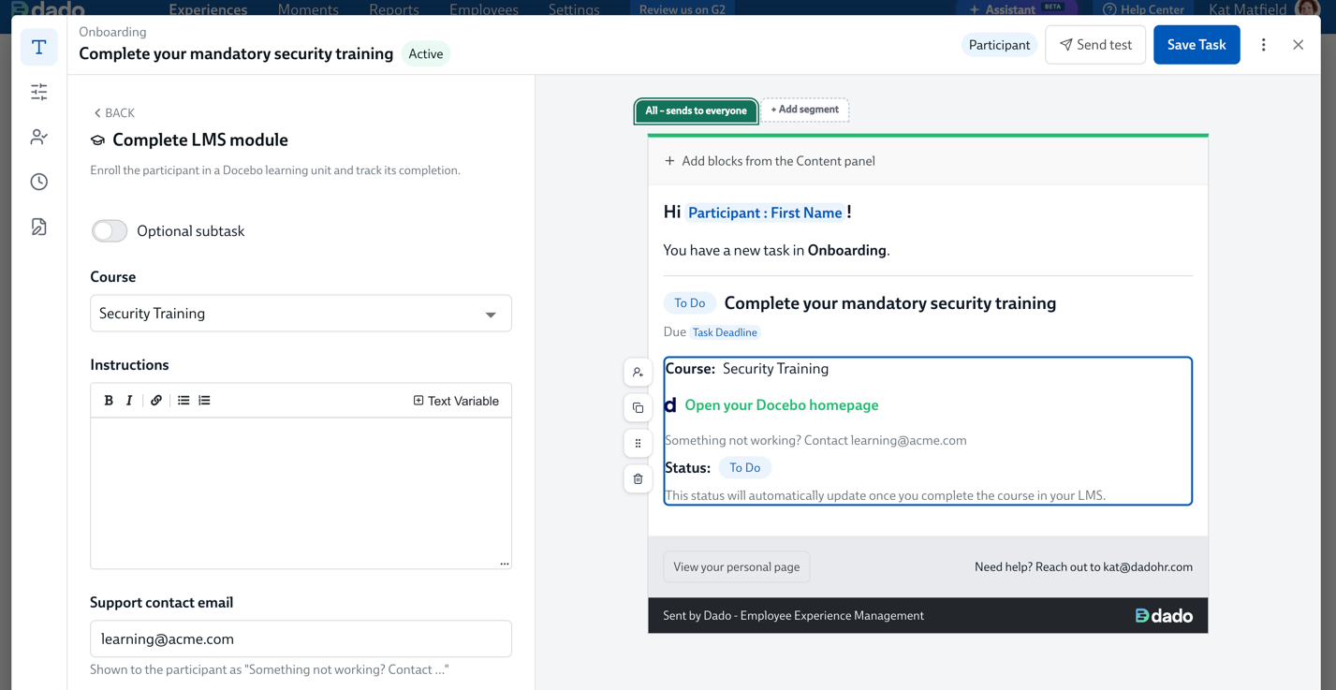
Task: Go BACK to the previous panel
Action: click(114, 113)
